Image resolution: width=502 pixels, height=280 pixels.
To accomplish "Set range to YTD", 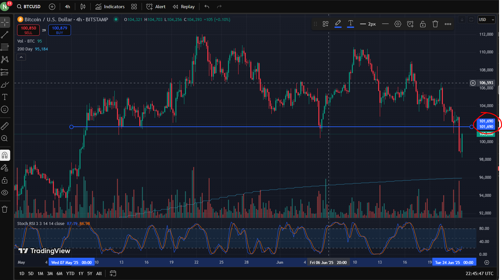I will coord(70,273).
